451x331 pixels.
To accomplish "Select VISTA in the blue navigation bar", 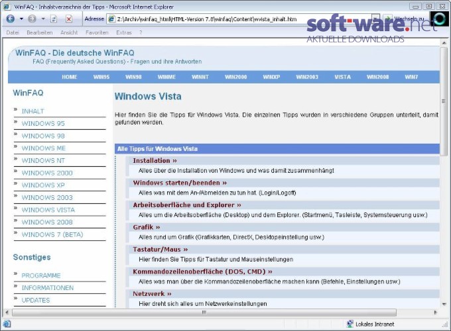I will 343,77.
